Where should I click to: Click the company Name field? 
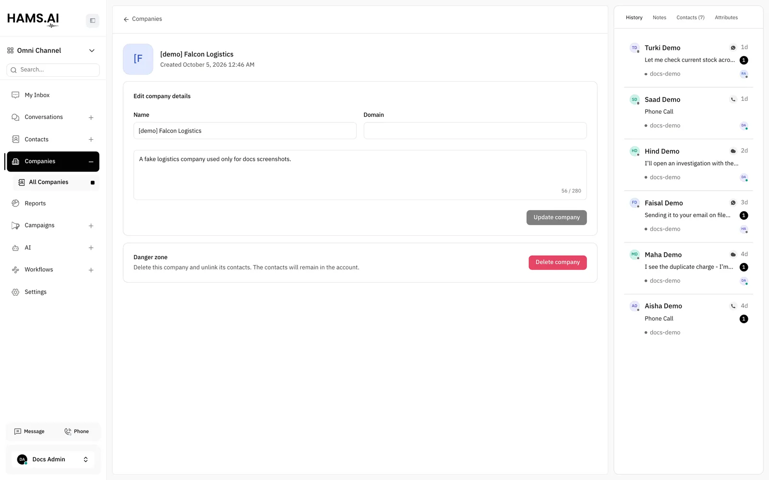pyautogui.click(x=245, y=131)
